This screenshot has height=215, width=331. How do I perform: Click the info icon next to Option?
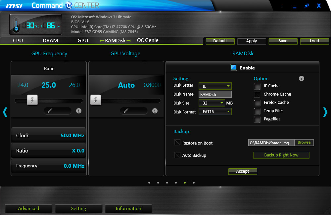point(301,78)
